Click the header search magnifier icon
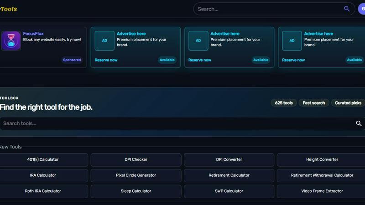365x205 pixels. pyautogui.click(x=347, y=9)
